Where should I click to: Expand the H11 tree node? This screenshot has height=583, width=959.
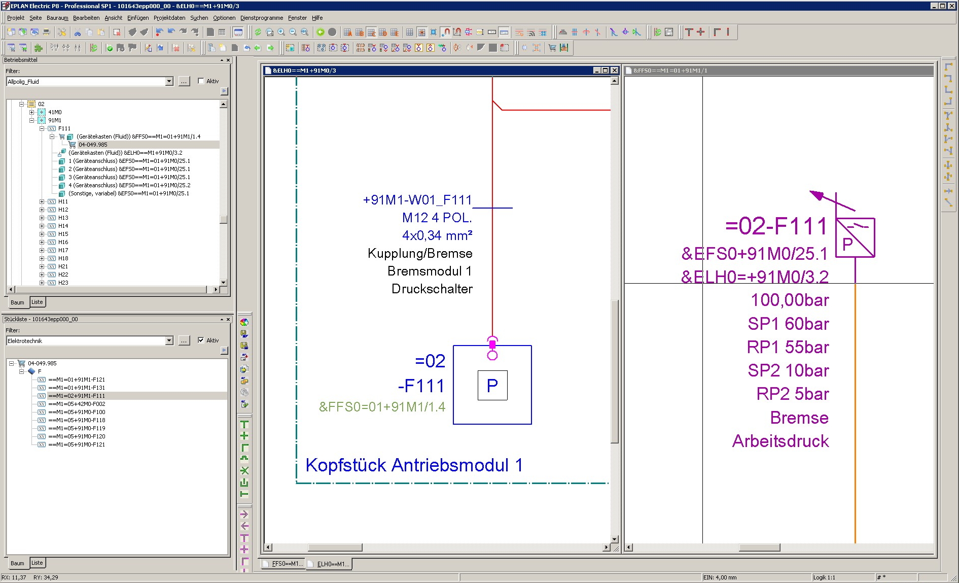click(x=42, y=201)
